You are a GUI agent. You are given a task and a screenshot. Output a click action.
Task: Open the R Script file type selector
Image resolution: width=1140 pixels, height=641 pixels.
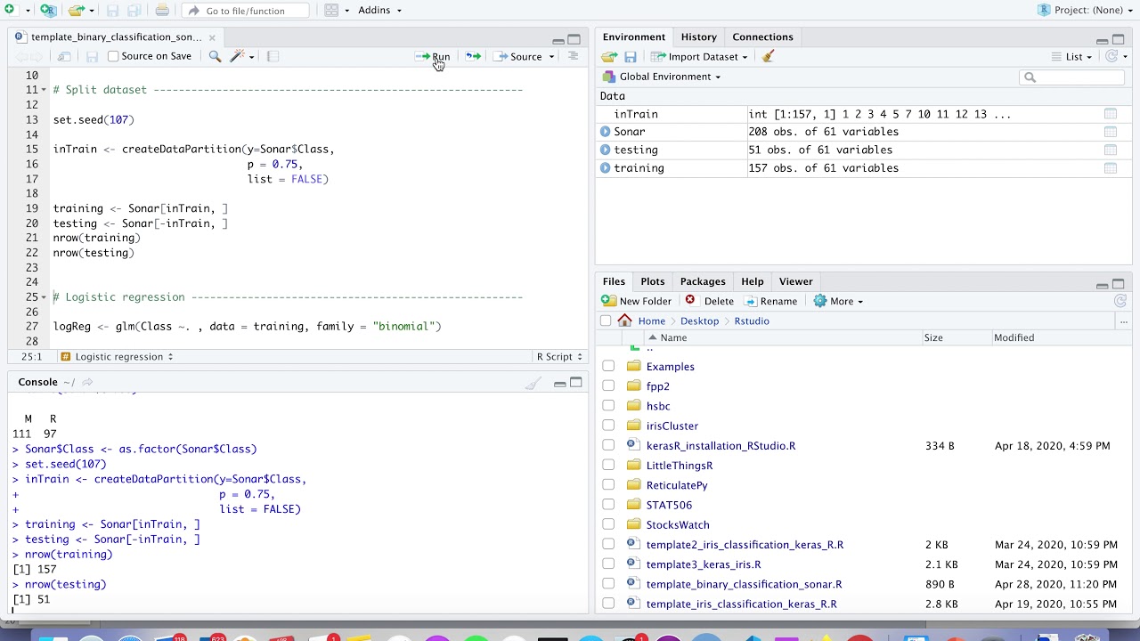click(x=559, y=356)
